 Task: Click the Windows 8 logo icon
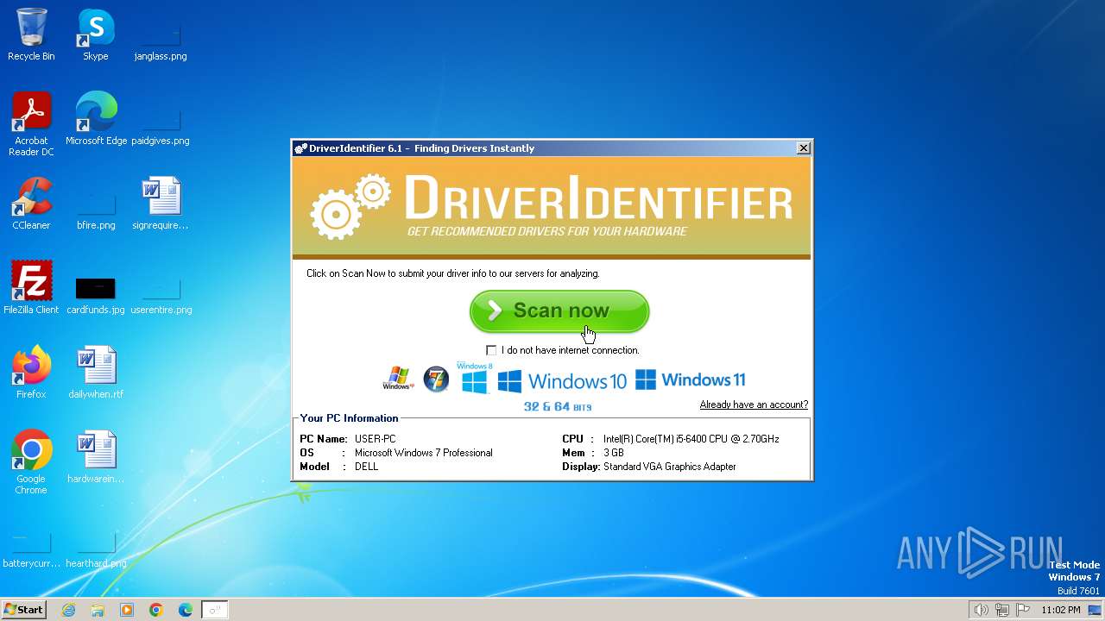474,379
